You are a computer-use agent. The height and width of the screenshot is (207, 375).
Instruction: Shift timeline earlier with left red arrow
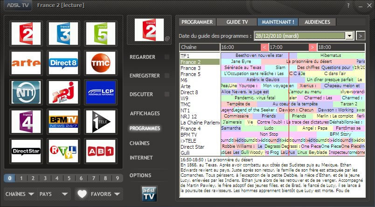pyautogui.click(x=264, y=48)
